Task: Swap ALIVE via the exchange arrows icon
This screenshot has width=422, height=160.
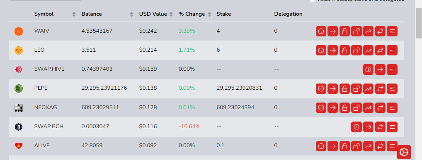Action: click(380, 146)
